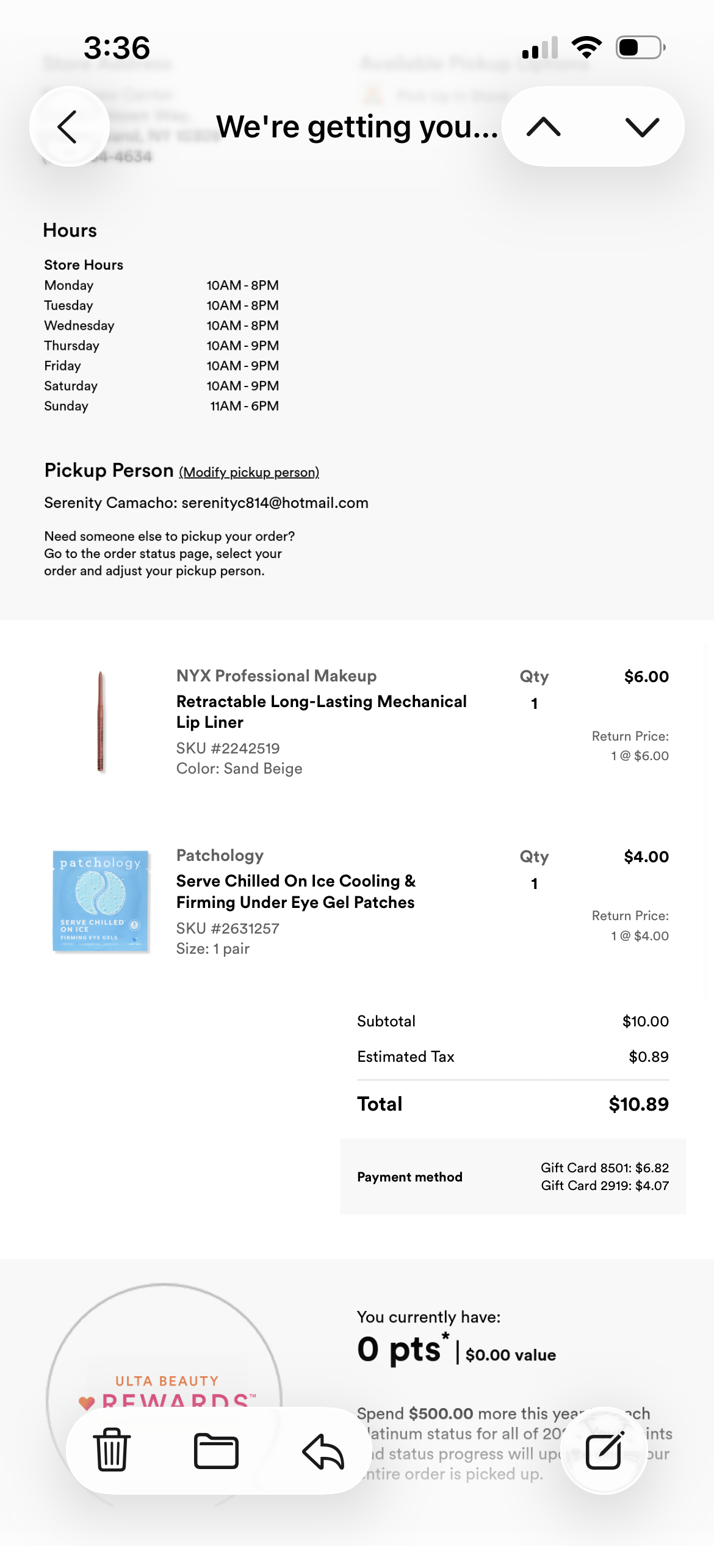Tap the Wi-Fi status icon

(x=586, y=47)
